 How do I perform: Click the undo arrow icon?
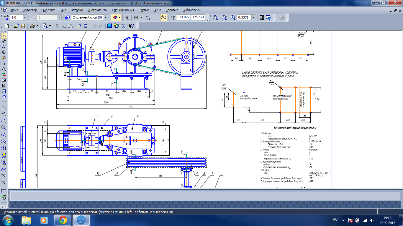click(94, 26)
